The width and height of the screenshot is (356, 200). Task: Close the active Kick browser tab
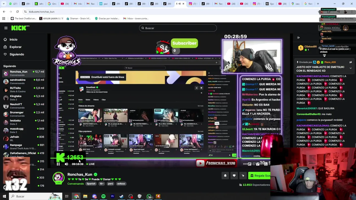183,4
